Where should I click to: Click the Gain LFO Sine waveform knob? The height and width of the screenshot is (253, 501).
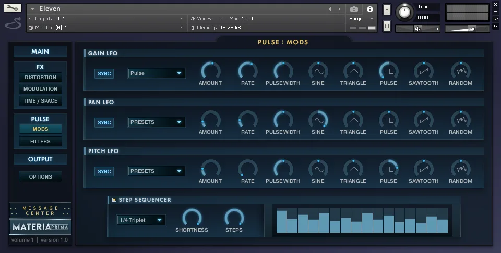[x=318, y=70]
